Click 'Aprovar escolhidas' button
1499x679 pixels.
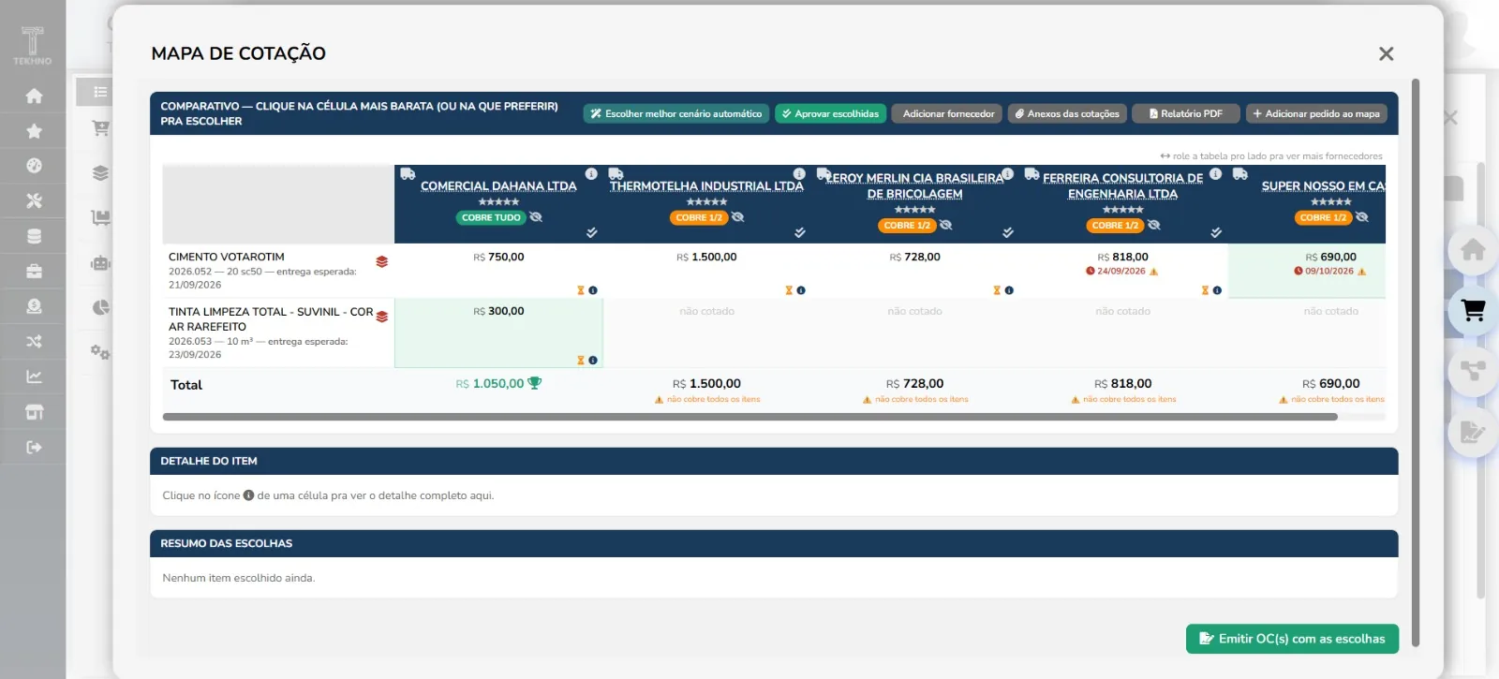[x=830, y=113]
